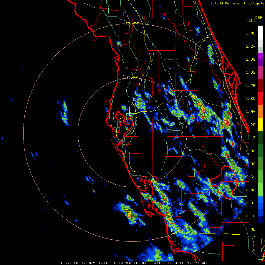This screenshot has height=265, width=265.
Task: Click the 0.64 scale value
Action: 251,177
